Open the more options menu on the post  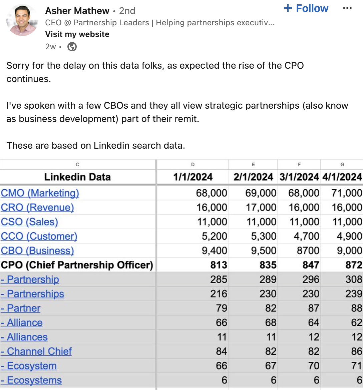(348, 8)
